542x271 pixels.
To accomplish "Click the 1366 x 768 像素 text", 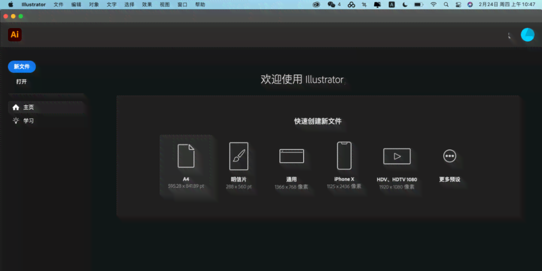I will 292,187.
